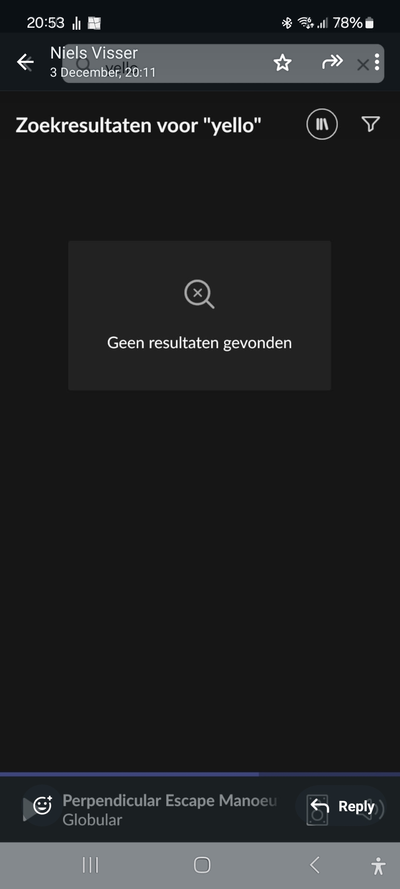Tap the Globular artist name
Viewport: 400px width, 889px height.
click(92, 820)
